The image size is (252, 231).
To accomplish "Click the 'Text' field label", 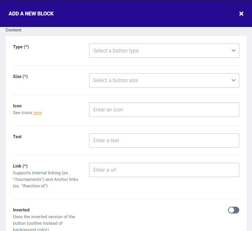I will coord(17,137).
